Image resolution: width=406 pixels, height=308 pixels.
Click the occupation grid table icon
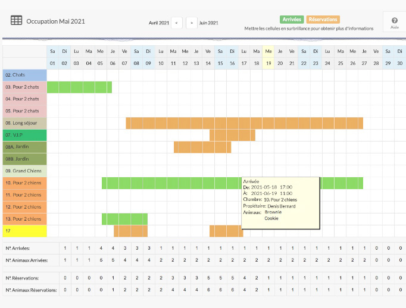click(16, 20)
